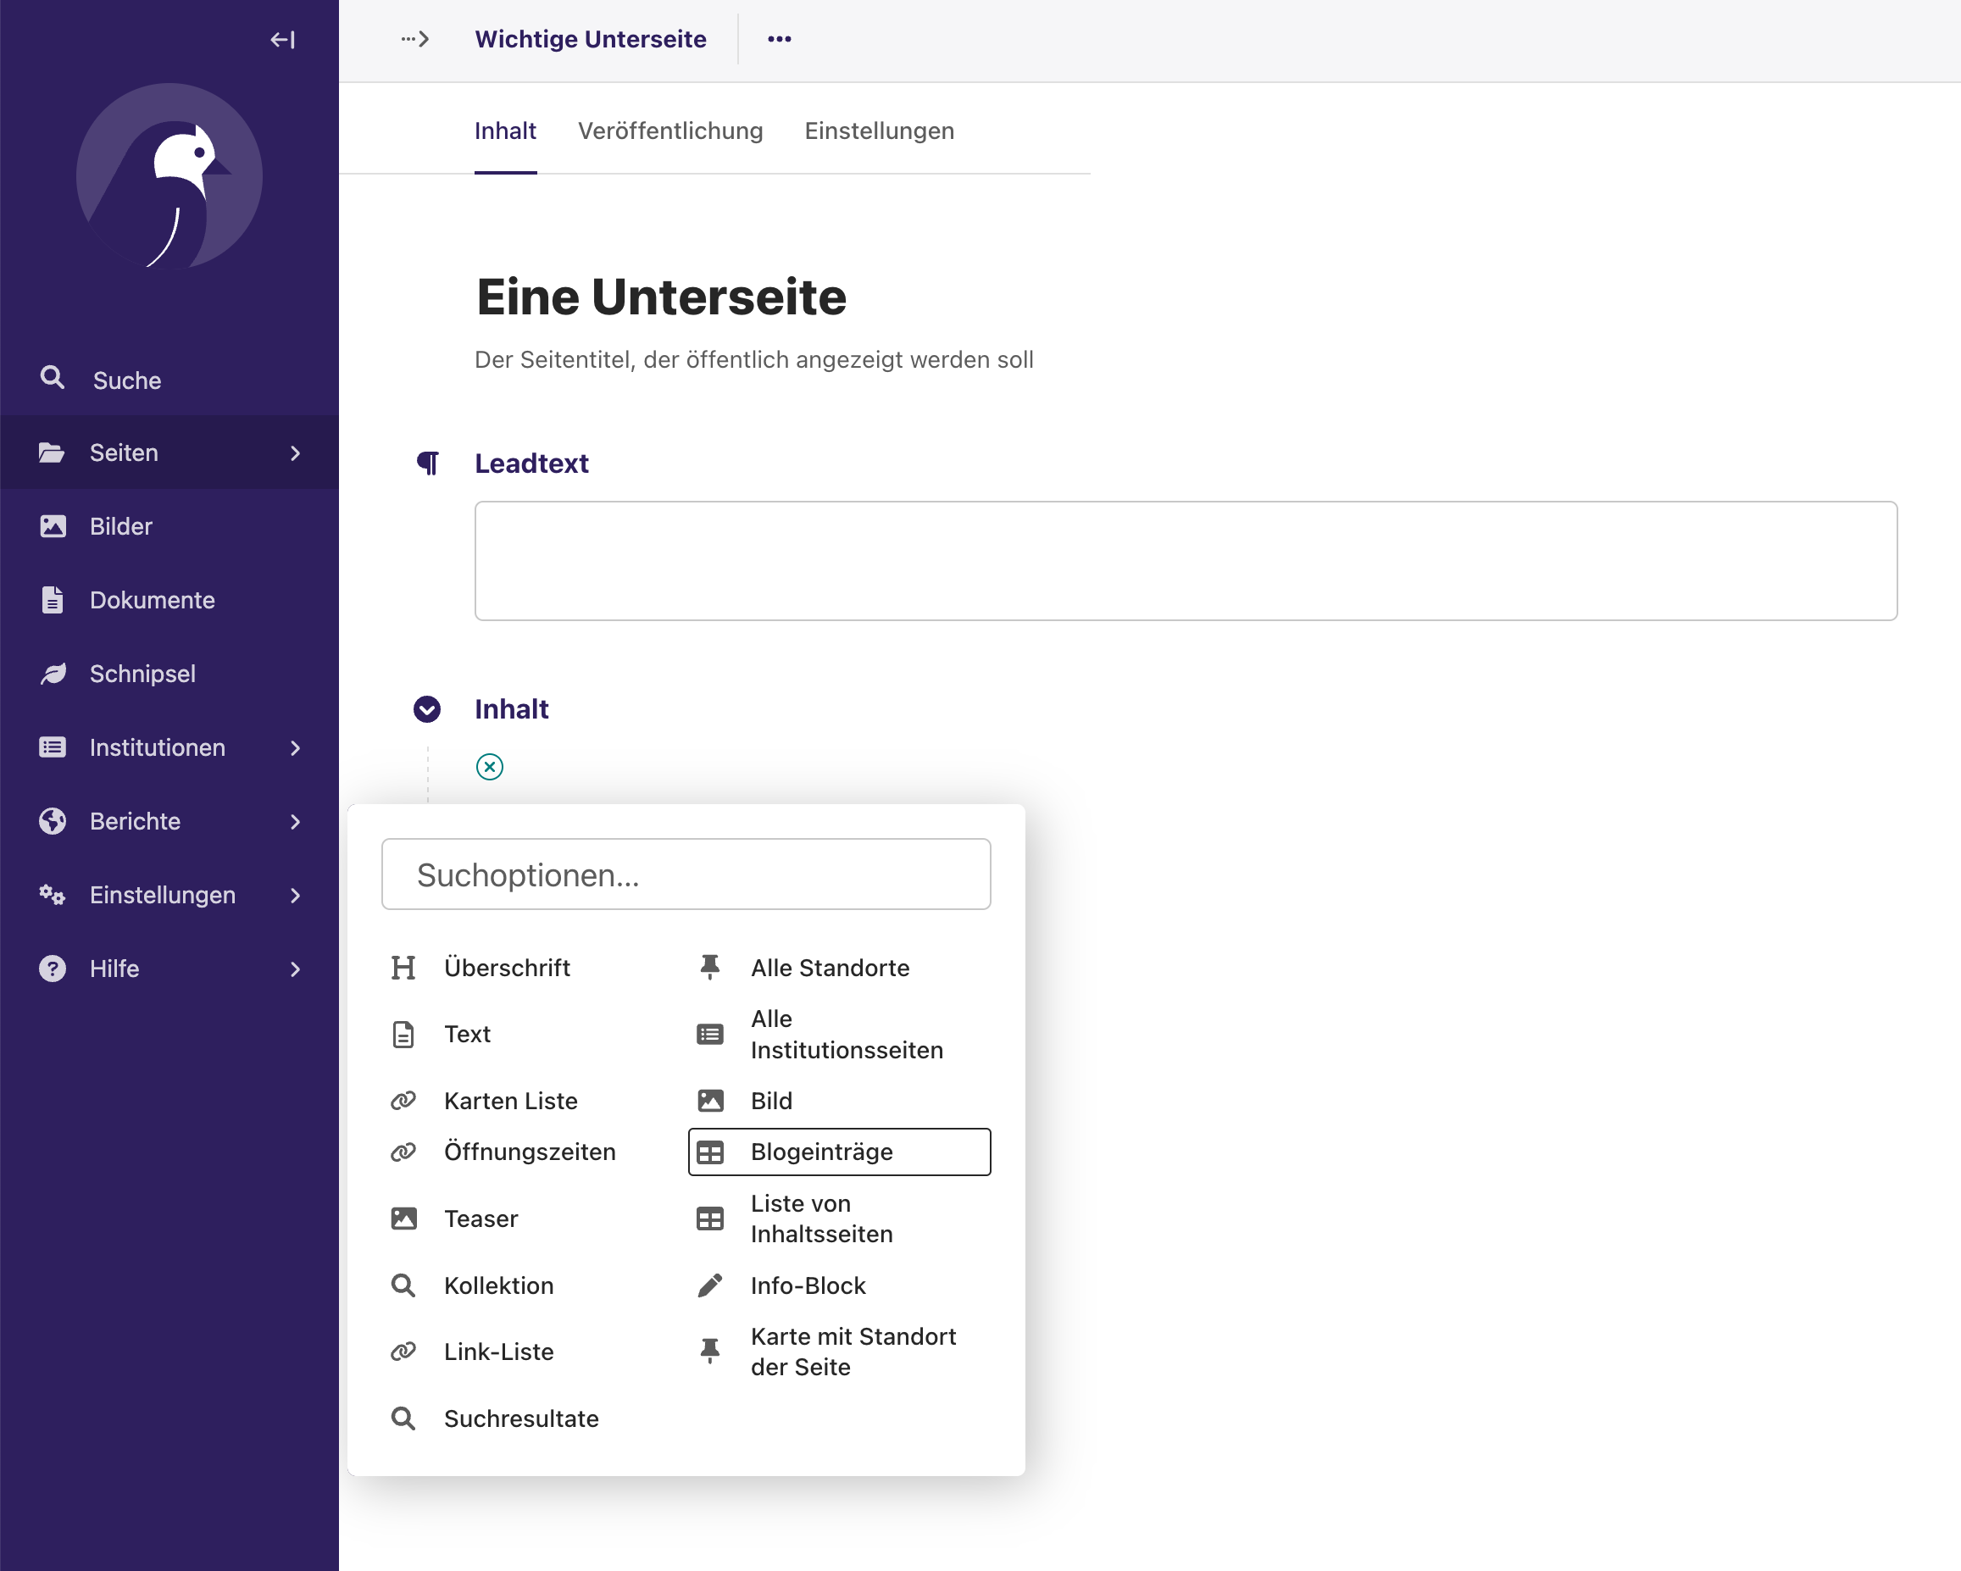1961x1571 pixels.
Task: Collapse the sidebar with the arrow icon
Action: point(282,39)
